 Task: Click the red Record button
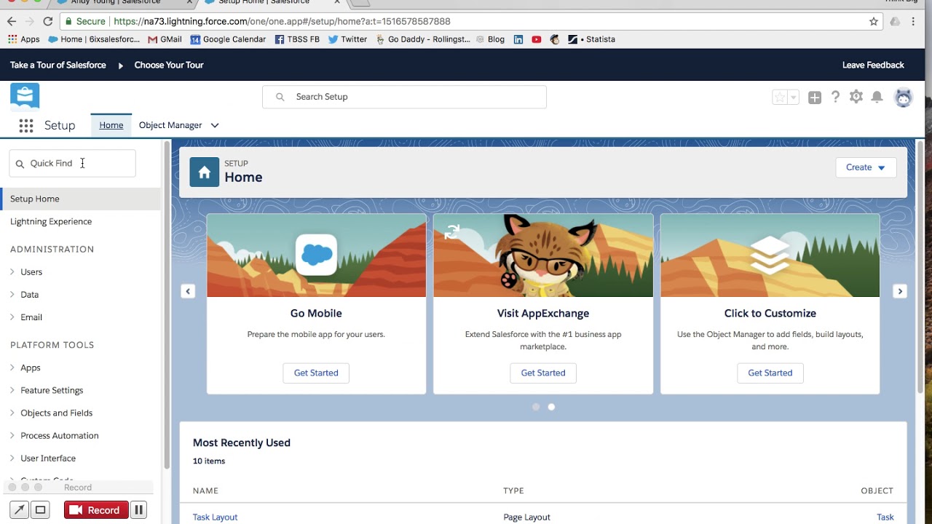click(x=96, y=510)
